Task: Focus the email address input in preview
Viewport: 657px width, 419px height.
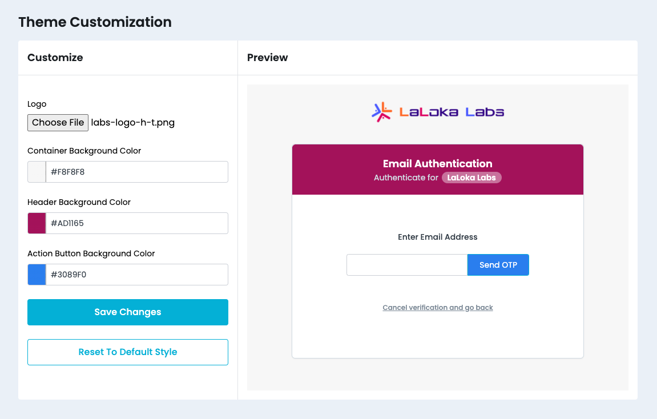Action: [x=407, y=265]
